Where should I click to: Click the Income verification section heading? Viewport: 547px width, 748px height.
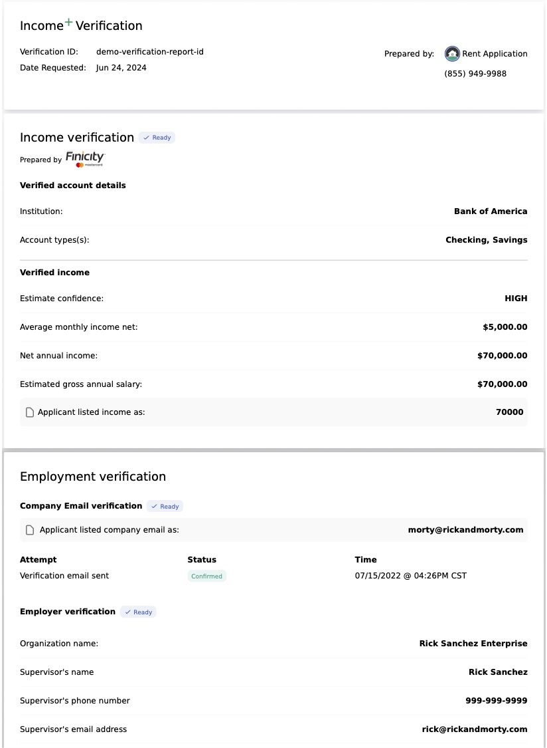(77, 138)
